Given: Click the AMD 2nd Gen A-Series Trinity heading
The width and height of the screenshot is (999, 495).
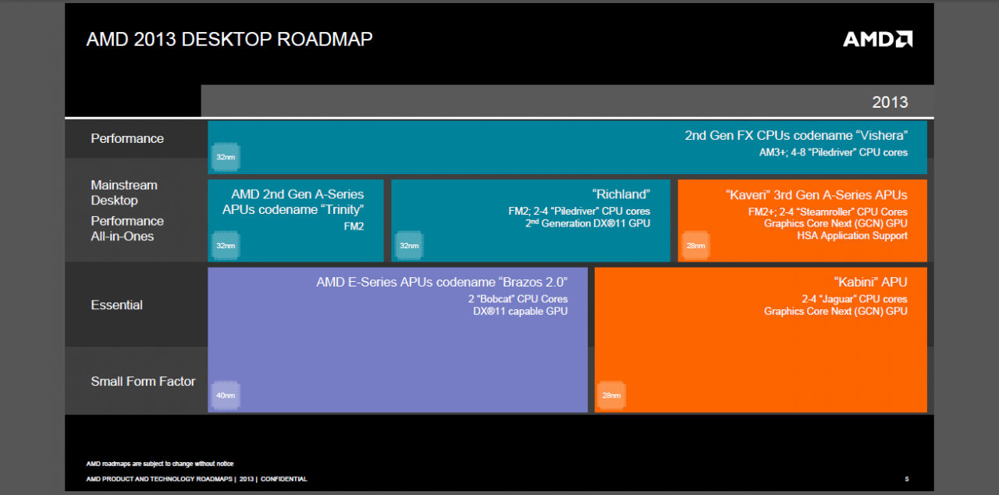Looking at the screenshot, I should pyautogui.click(x=293, y=201).
